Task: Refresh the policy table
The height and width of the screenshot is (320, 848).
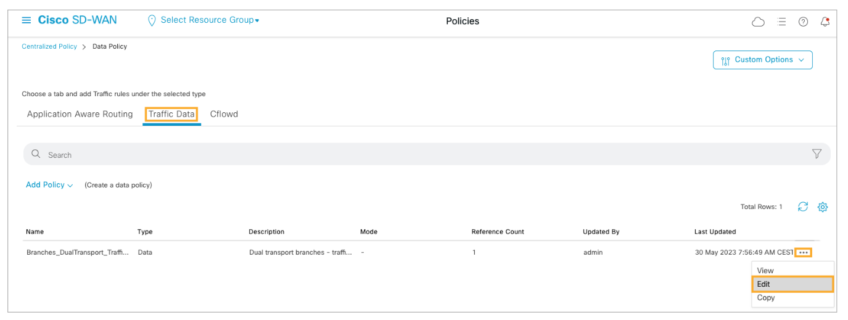Action: click(802, 207)
